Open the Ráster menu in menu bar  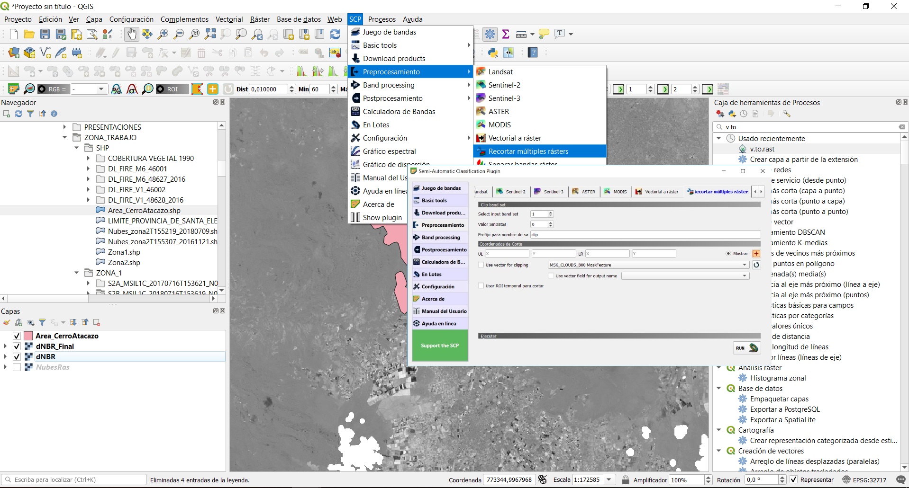[259, 19]
